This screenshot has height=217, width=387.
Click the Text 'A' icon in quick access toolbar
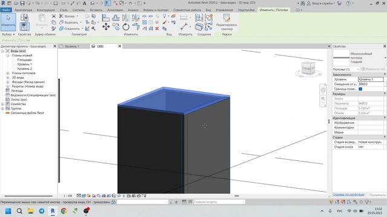[x=85, y=3]
